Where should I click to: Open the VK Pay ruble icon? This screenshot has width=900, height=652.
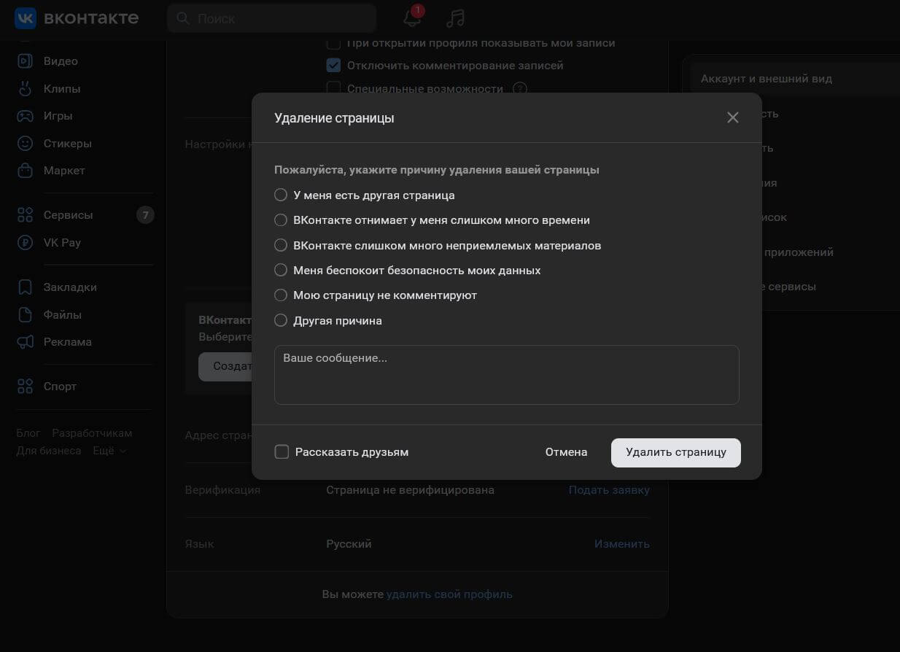tap(26, 243)
